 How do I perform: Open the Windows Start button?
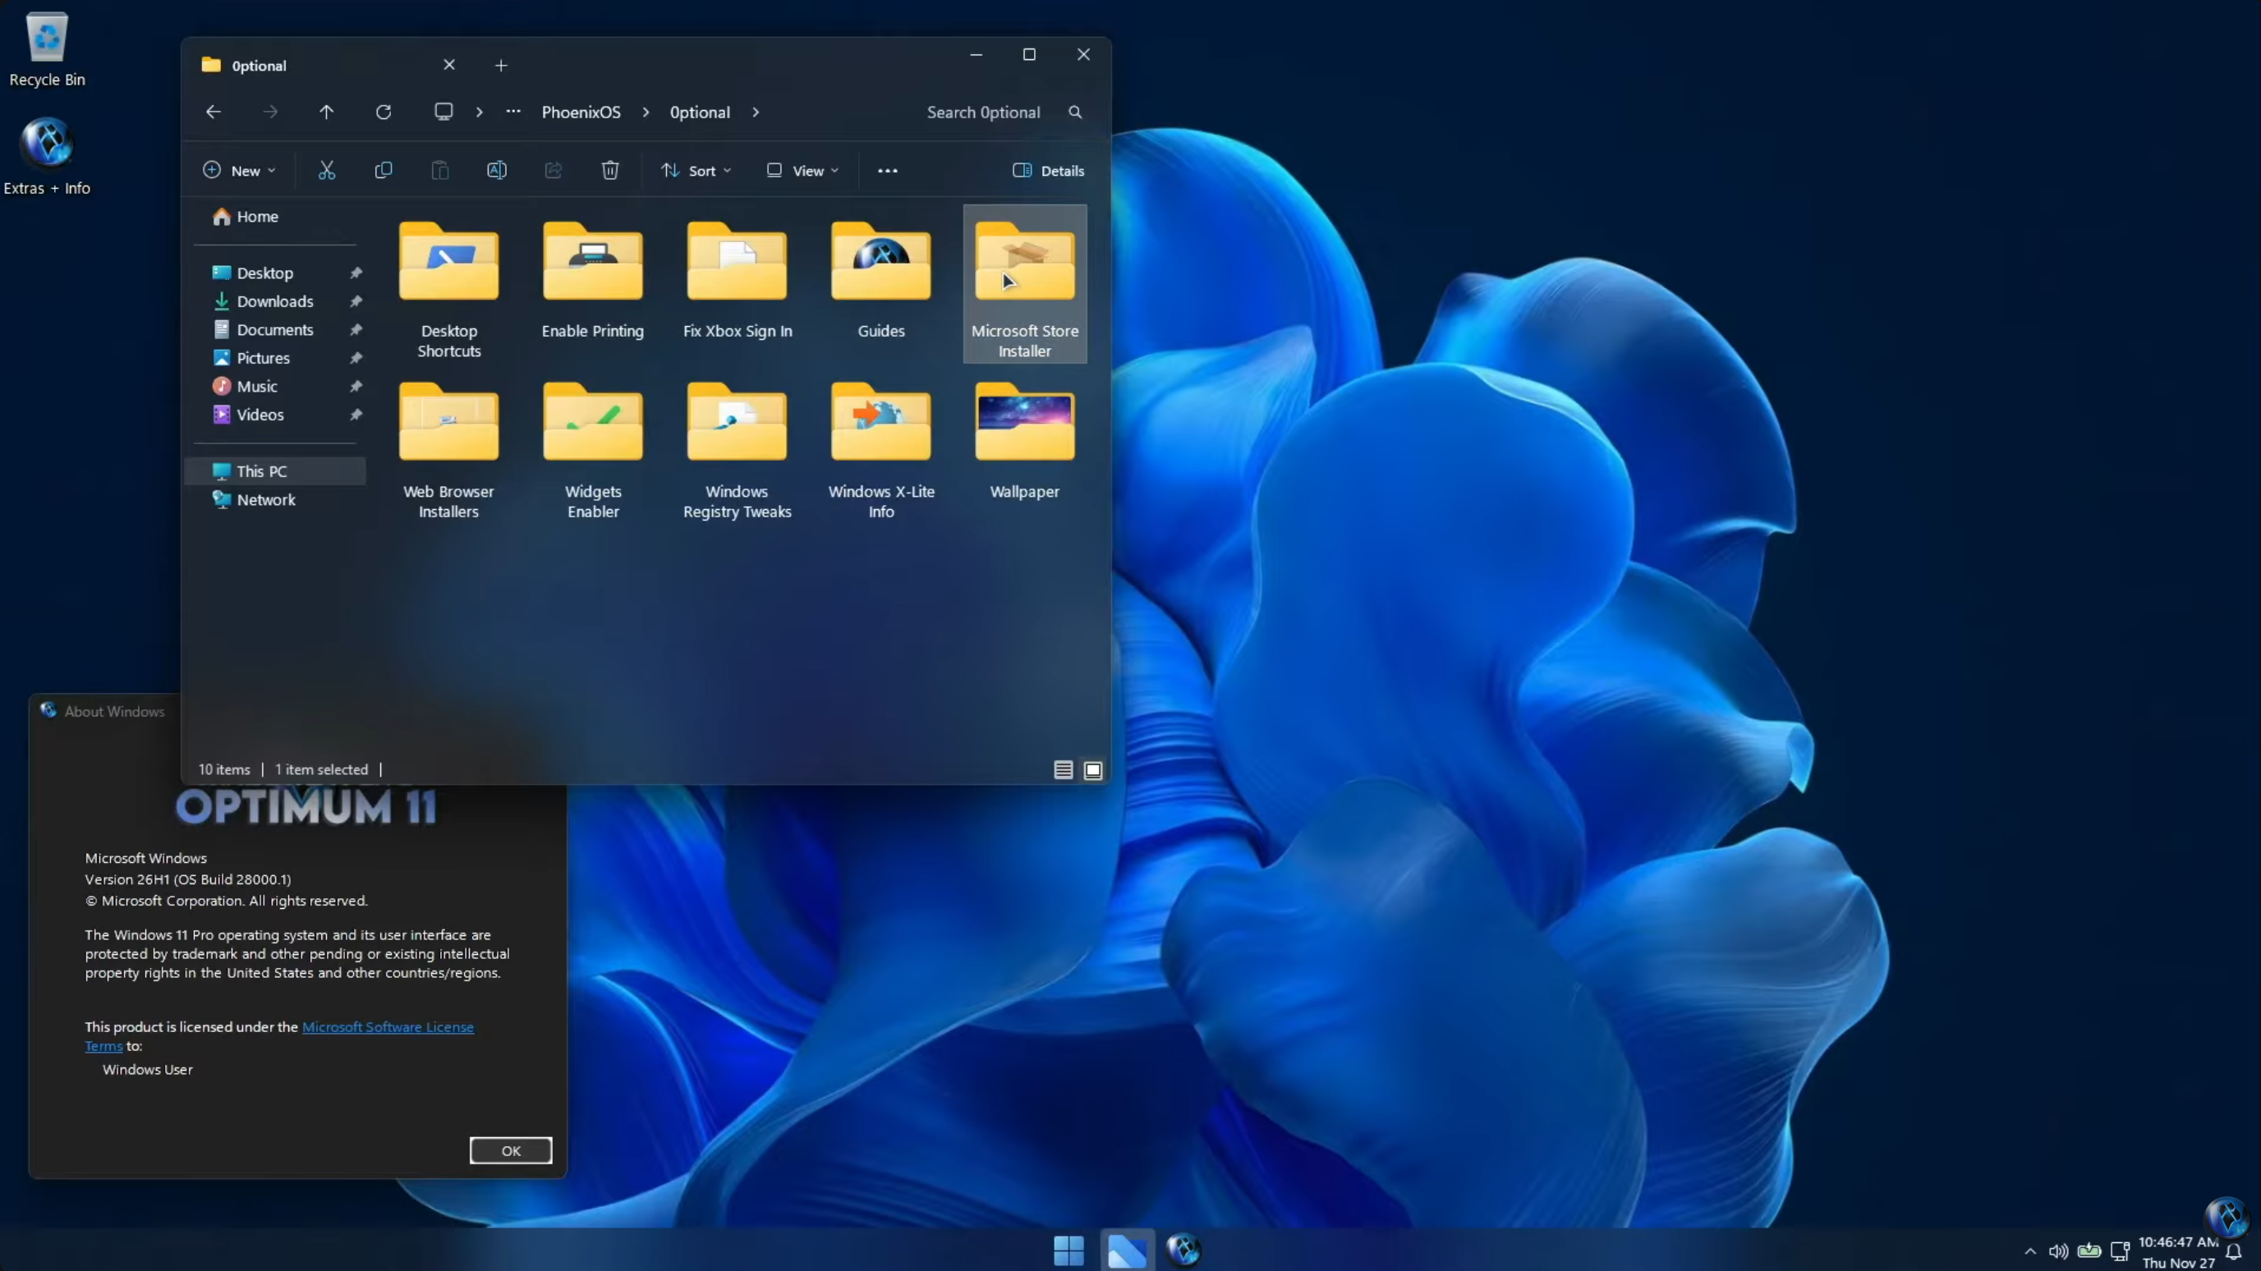point(1068,1250)
